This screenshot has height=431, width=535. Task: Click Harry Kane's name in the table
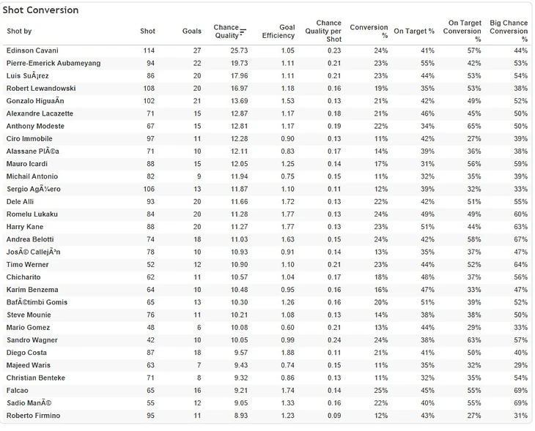point(25,227)
